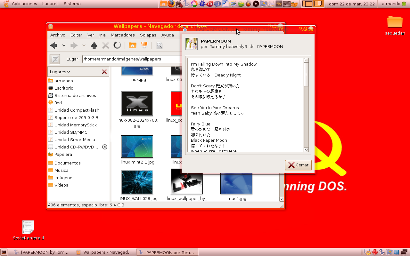Switch to the second workspace
This screenshot has height=256, width=410.
tap(318, 4)
